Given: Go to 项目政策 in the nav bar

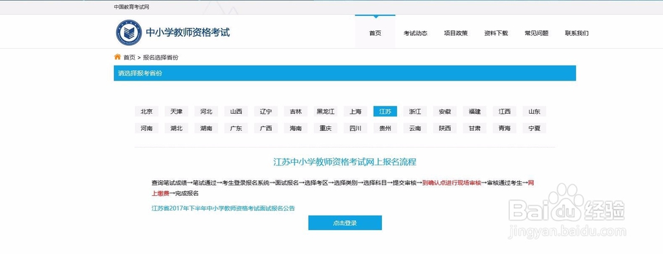Looking at the screenshot, I should (x=456, y=33).
